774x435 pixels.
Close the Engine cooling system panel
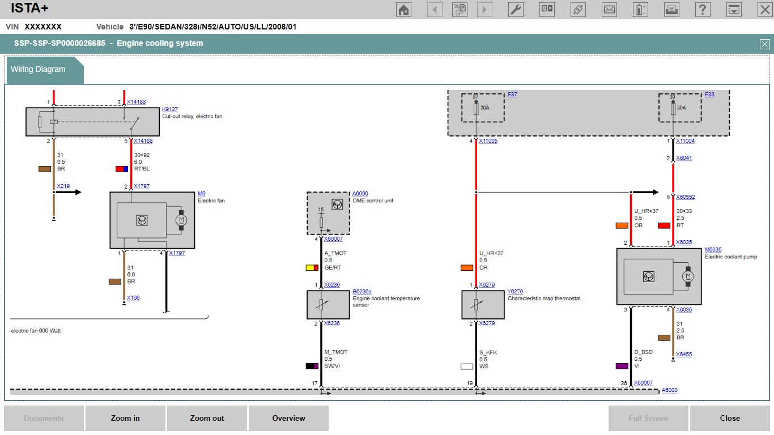pyautogui.click(x=764, y=44)
